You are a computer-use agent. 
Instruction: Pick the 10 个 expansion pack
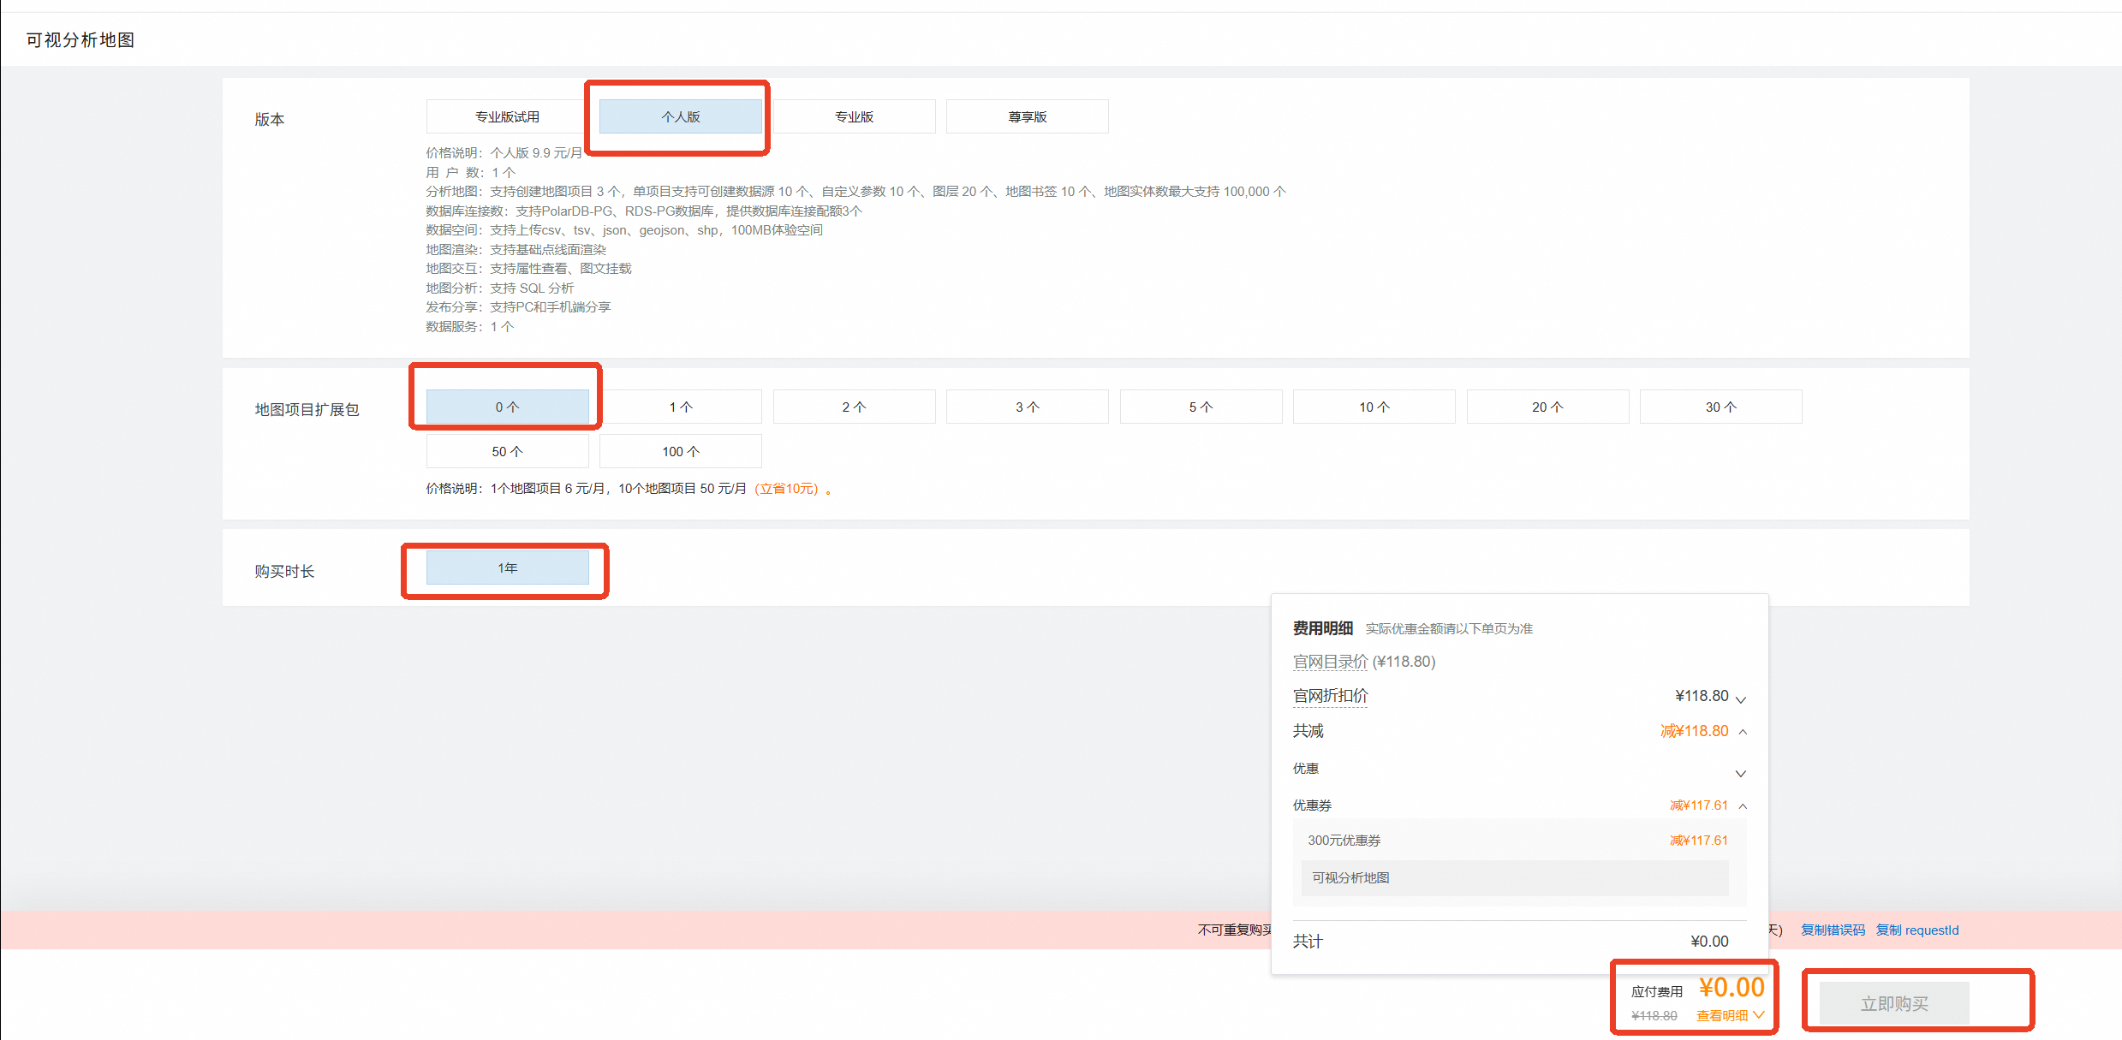coord(1374,407)
